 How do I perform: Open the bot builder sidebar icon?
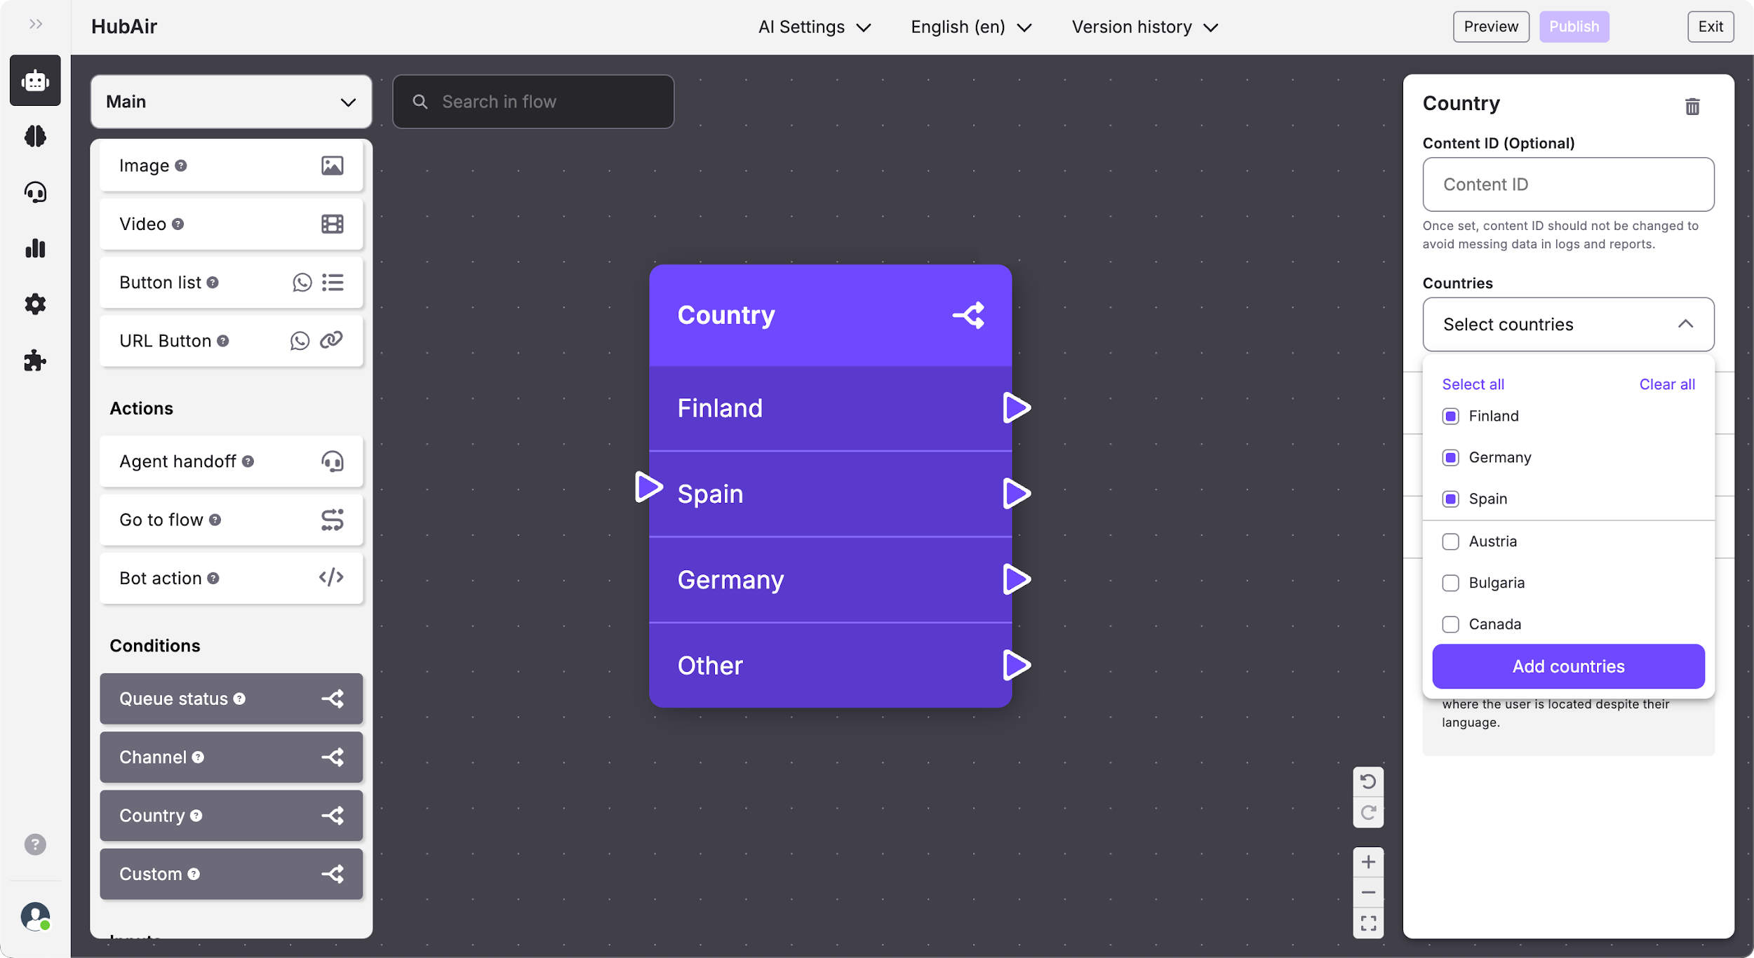[35, 81]
